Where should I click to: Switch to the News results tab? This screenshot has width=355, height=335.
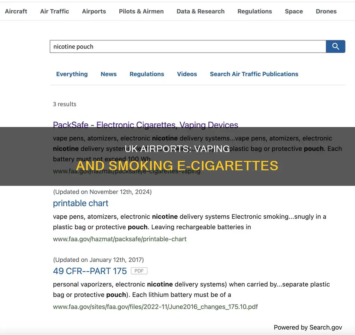(x=109, y=74)
